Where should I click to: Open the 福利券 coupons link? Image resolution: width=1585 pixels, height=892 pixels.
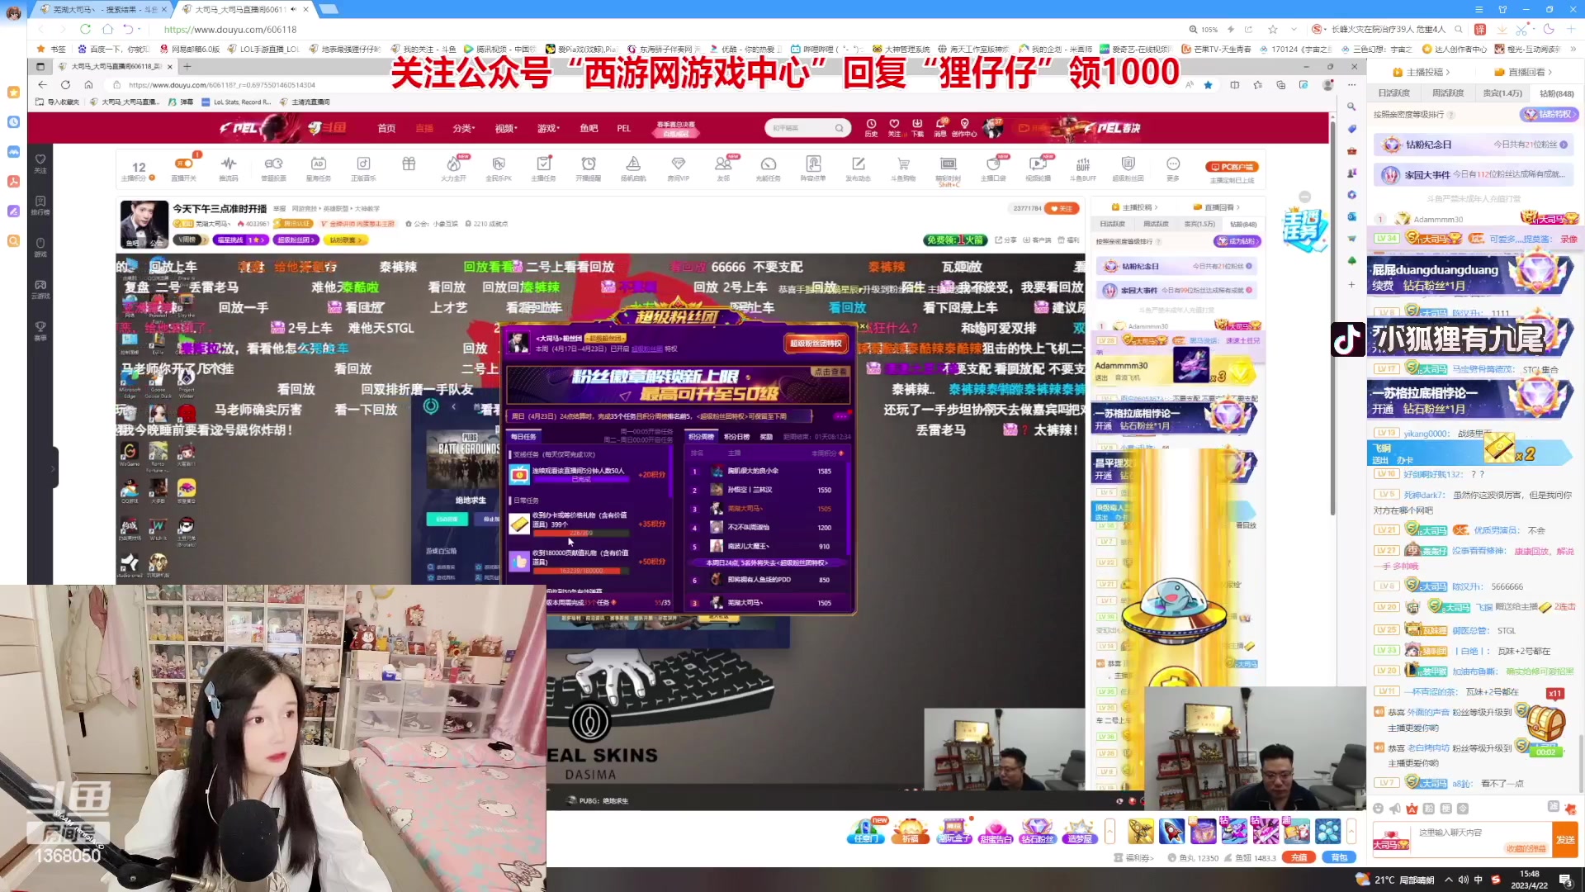(x=1135, y=858)
